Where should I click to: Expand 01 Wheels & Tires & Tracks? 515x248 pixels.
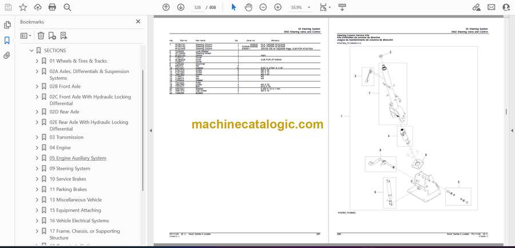37,61
